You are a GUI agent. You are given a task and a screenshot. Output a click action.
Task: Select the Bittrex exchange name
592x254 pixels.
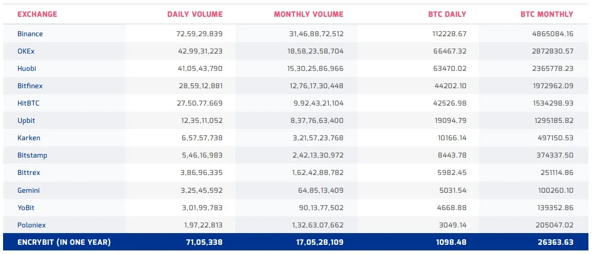29,172
